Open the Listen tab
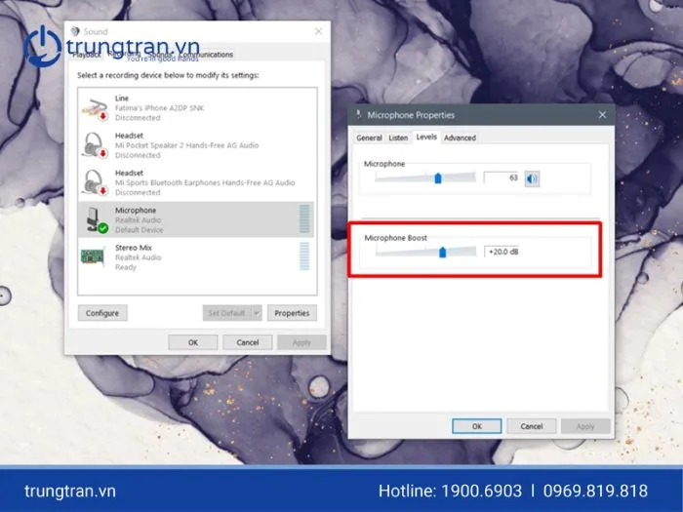Viewport: 683px width, 512px height. point(398,138)
